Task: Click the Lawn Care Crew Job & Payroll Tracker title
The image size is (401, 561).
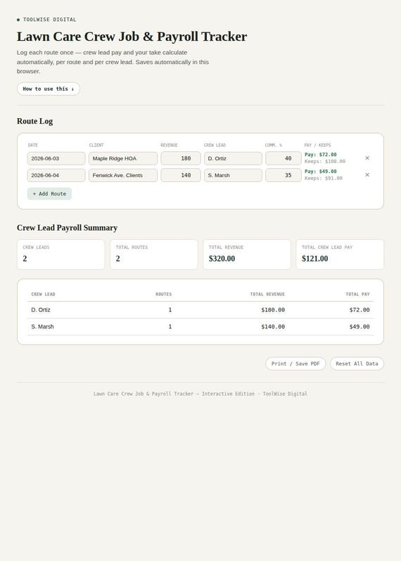Action: (x=132, y=37)
